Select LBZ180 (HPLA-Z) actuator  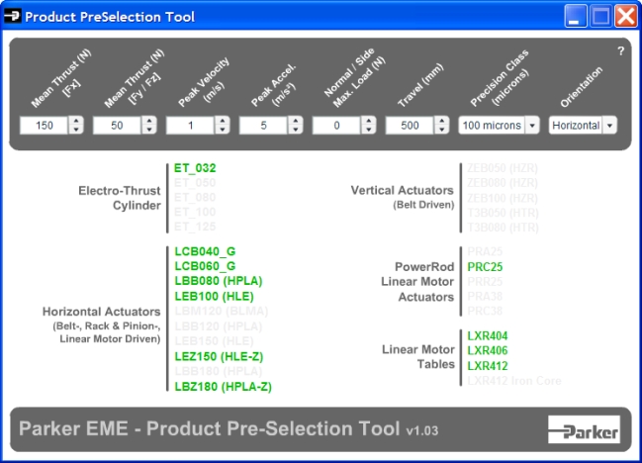[224, 387]
